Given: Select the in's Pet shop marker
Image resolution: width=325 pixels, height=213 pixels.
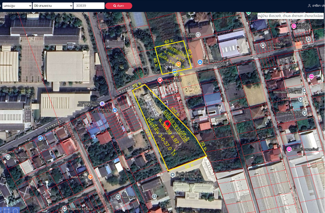Looking at the screenshot, I should click(115, 110).
